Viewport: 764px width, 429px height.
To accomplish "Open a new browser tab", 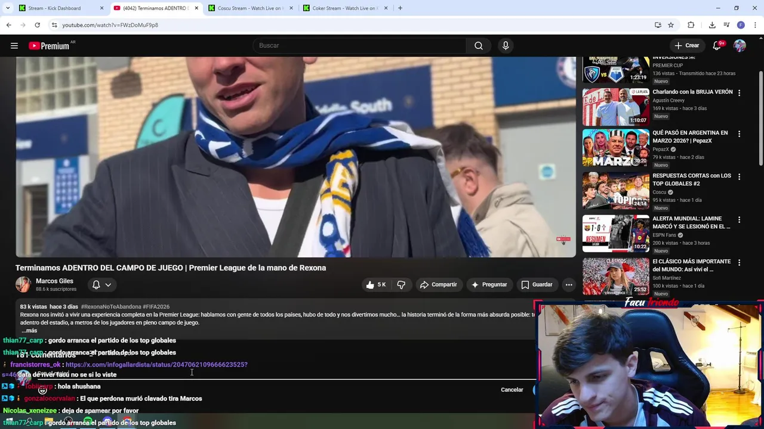I will pyautogui.click(x=400, y=8).
